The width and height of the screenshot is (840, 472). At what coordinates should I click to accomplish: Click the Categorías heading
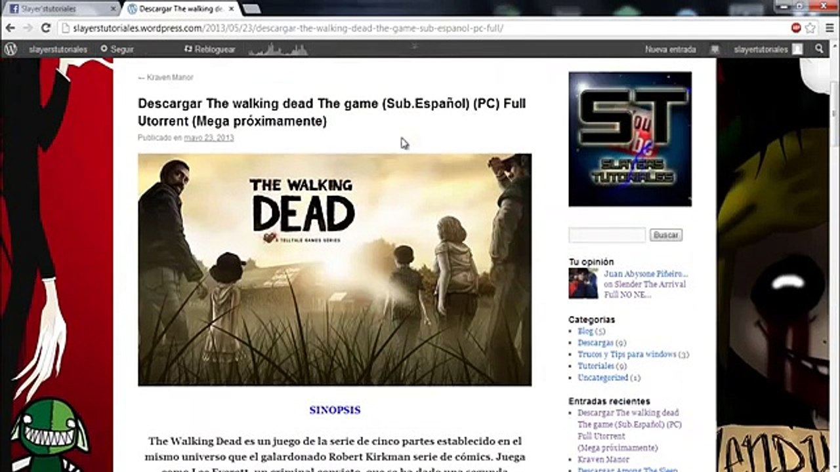tap(592, 320)
